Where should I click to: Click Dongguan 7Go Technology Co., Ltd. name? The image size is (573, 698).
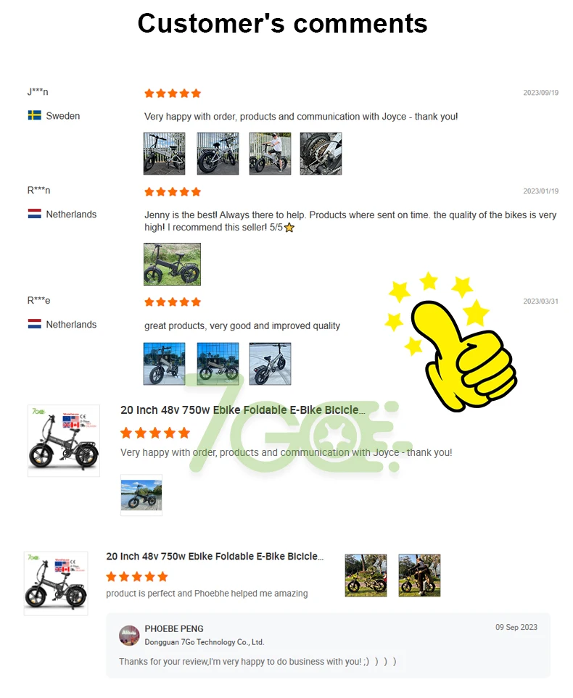click(x=204, y=642)
